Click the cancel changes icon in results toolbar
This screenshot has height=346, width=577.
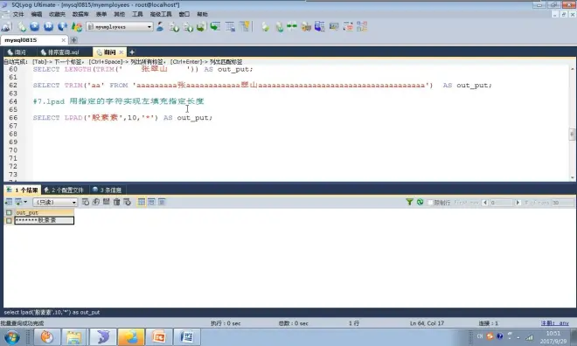click(x=128, y=202)
